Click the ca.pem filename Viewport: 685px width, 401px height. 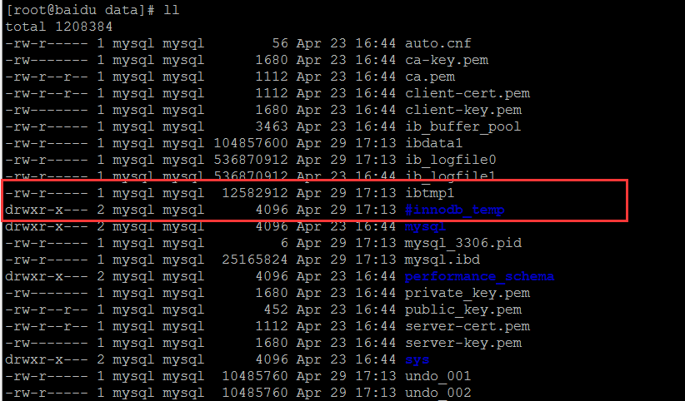point(430,77)
